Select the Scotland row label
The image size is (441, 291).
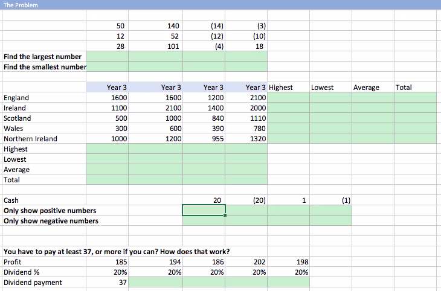(x=44, y=118)
